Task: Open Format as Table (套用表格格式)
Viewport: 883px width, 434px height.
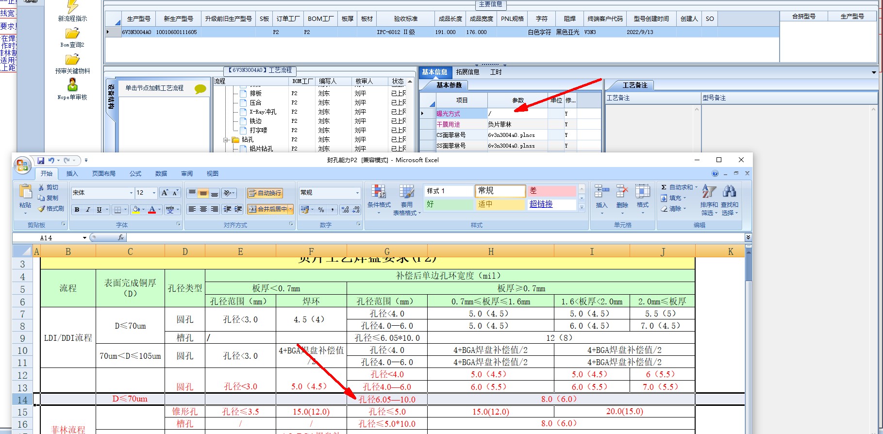Action: [x=407, y=200]
